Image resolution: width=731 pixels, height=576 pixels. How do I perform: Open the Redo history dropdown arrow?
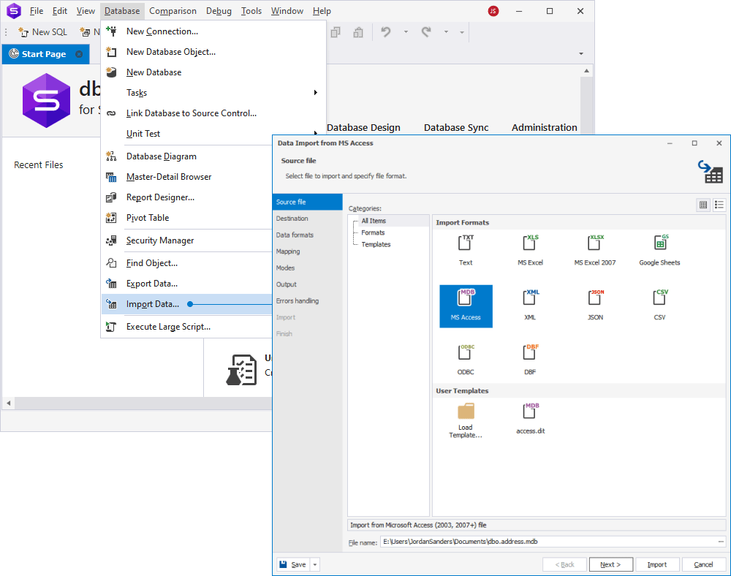[x=446, y=32]
